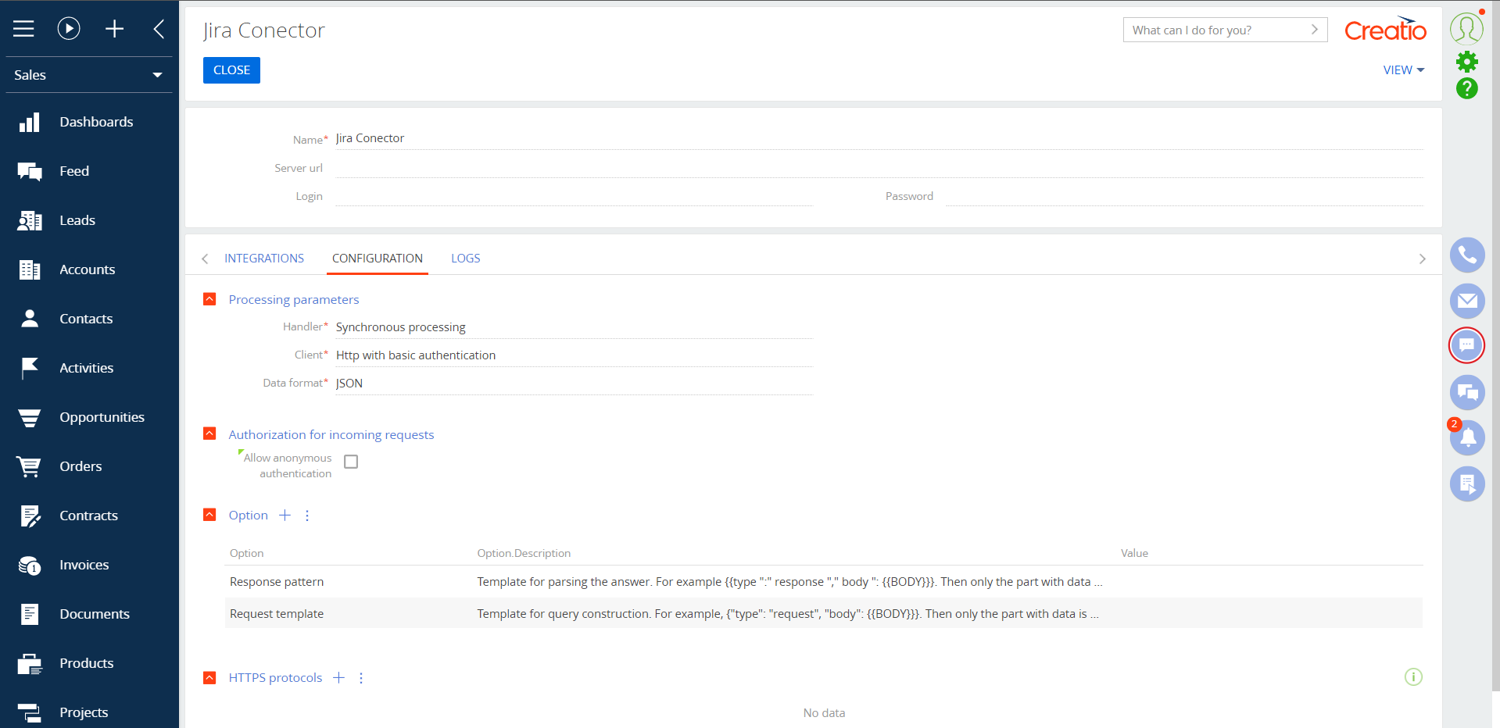Screen dimensions: 1500x728
Task: Open the email panel
Action: click(1467, 301)
